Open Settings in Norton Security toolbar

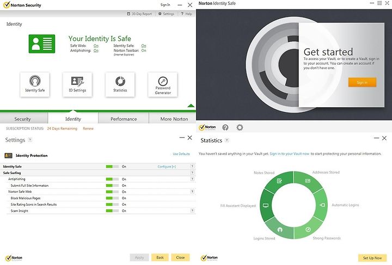coord(166,14)
